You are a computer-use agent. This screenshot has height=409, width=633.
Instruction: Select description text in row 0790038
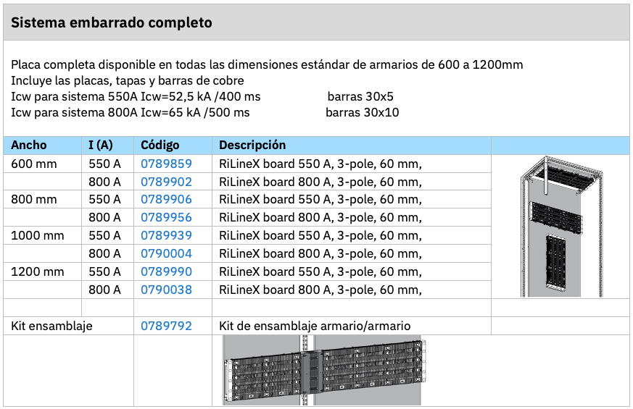coord(320,290)
